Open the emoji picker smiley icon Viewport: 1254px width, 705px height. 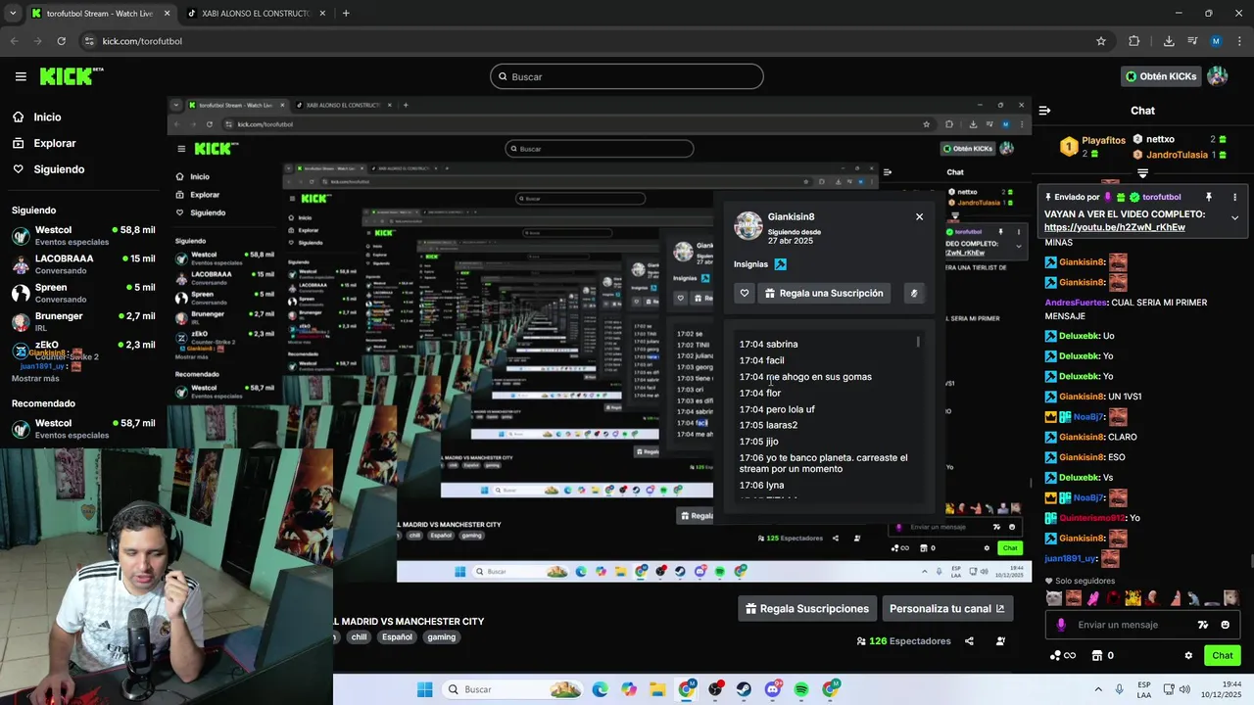pyautogui.click(x=1226, y=625)
